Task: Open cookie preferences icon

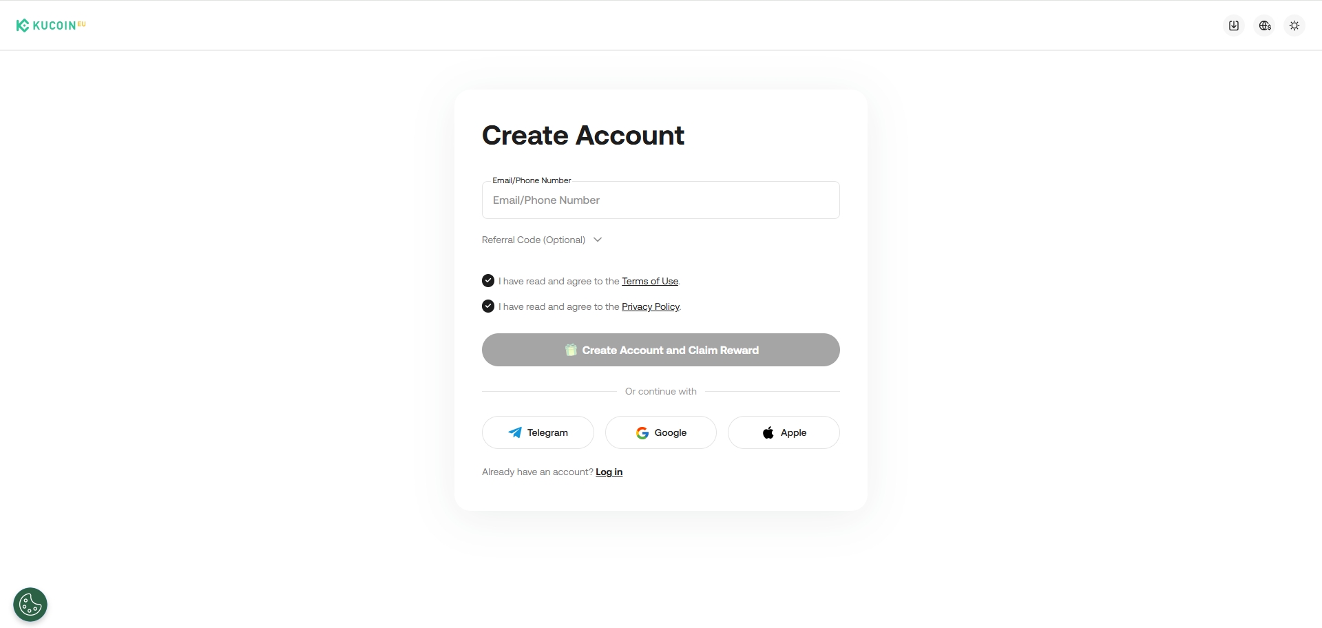Action: (30, 605)
